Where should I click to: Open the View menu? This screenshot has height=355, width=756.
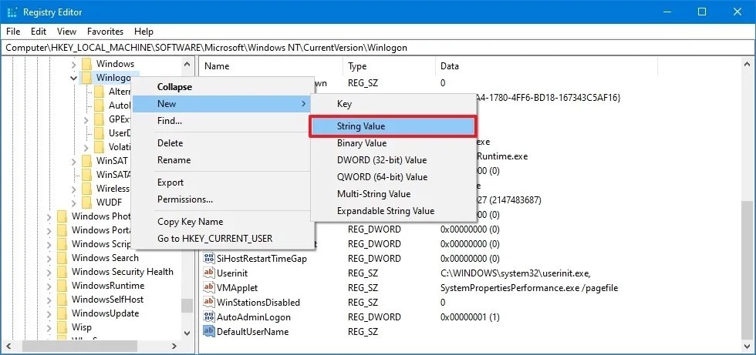(66, 32)
